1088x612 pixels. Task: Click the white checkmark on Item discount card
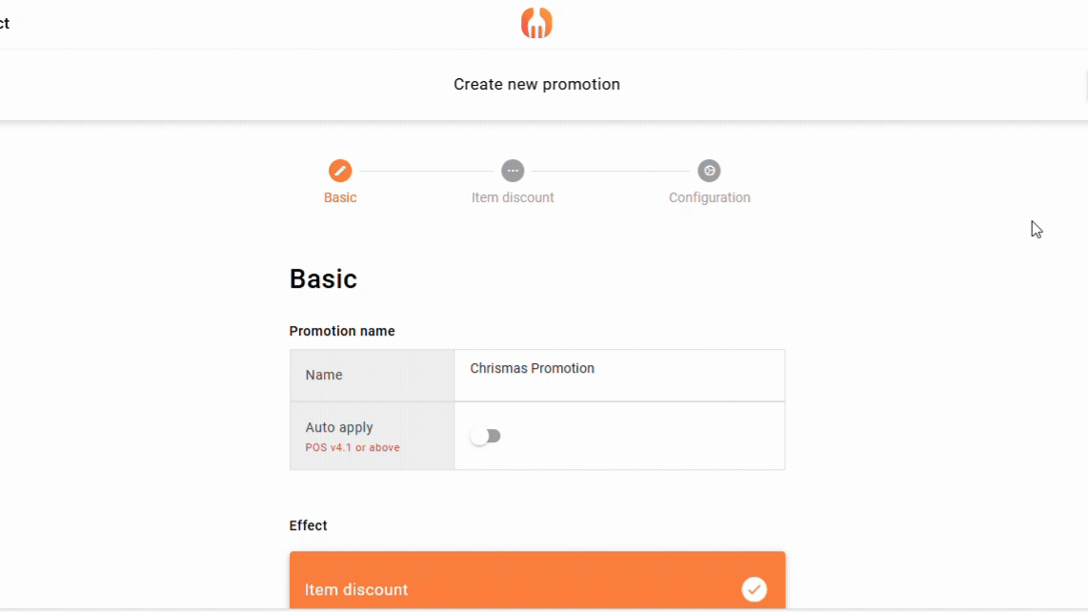[x=754, y=589]
